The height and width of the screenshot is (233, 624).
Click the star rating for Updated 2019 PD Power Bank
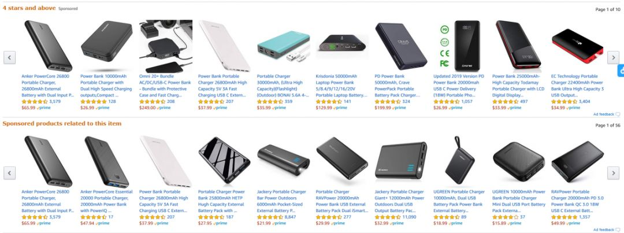click(446, 102)
